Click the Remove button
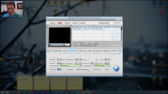The image size is (168, 94). pos(67,23)
